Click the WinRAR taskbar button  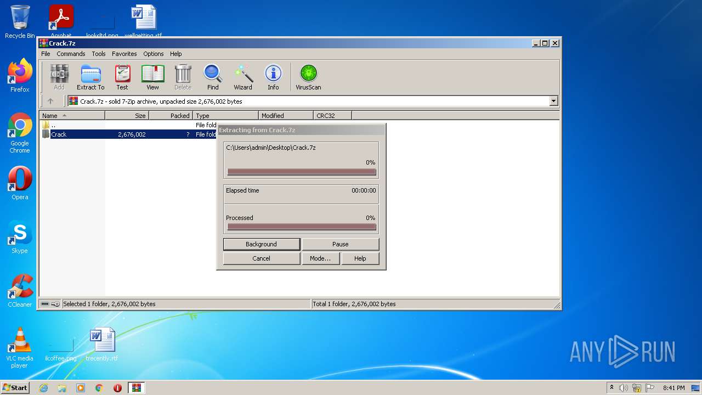136,388
